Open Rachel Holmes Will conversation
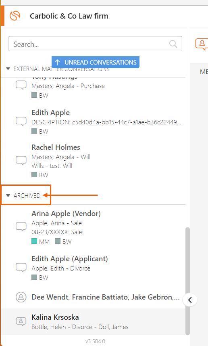Viewport: 208px width, 346px height. pos(93,161)
